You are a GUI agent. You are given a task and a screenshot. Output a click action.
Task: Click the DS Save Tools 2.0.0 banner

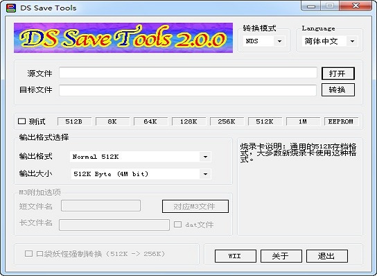(123, 37)
